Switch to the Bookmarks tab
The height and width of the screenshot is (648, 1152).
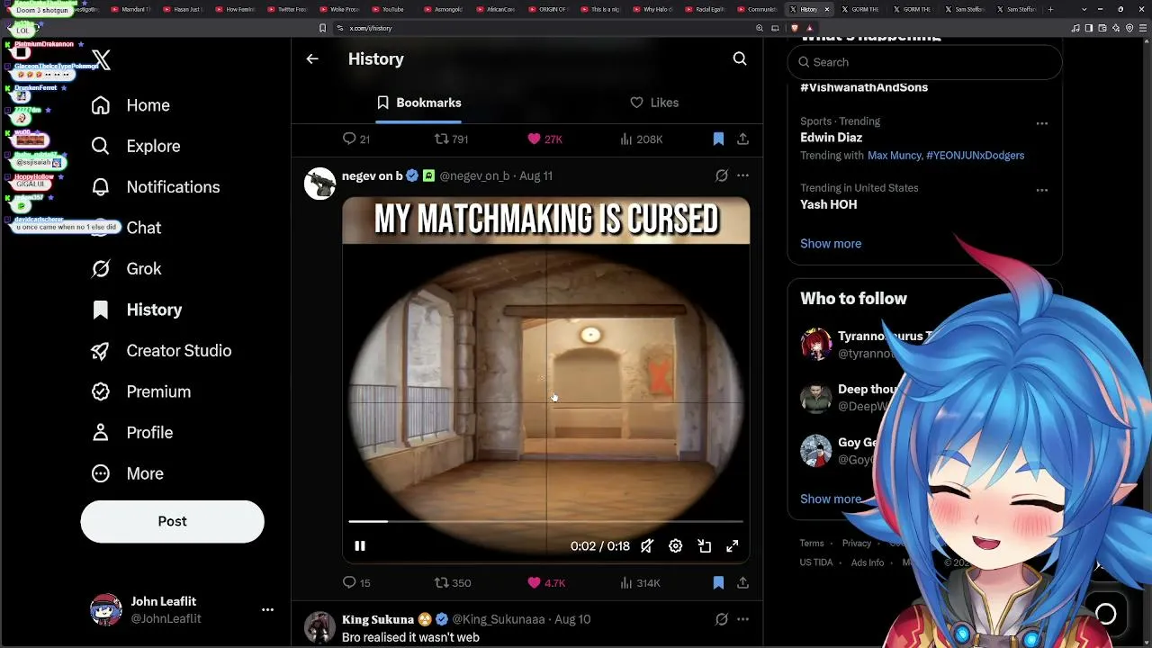(x=418, y=103)
